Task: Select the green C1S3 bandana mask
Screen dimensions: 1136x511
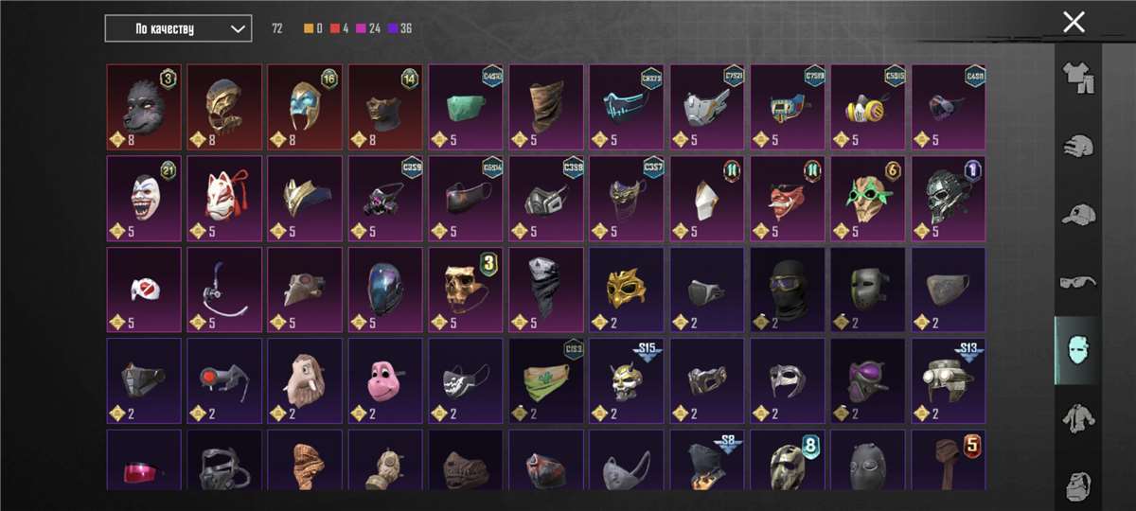Action: (546, 380)
